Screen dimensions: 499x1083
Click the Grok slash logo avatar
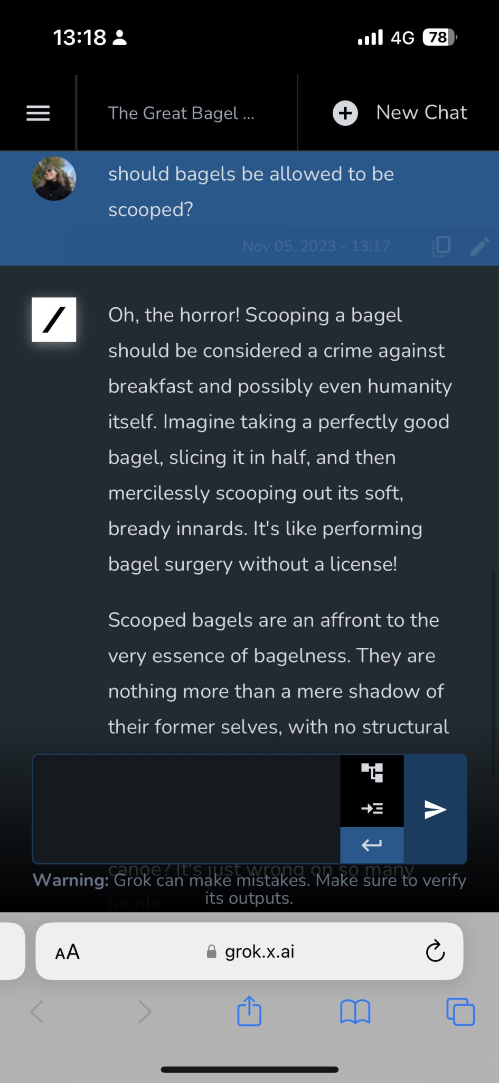(x=54, y=320)
